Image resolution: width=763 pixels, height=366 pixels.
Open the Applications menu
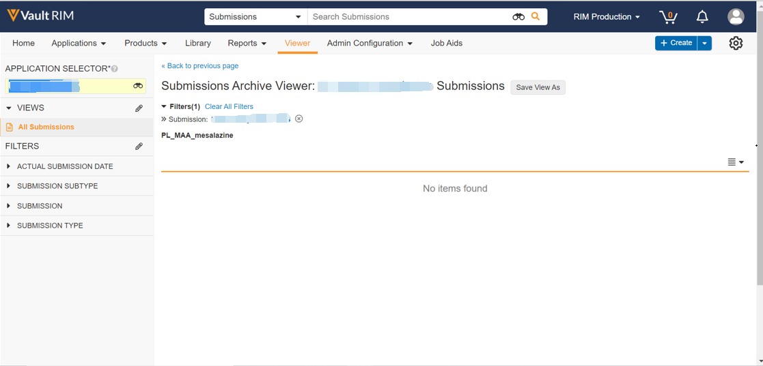(79, 43)
